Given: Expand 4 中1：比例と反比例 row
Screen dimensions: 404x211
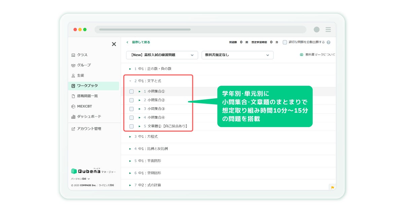Looking at the screenshot, I should click(x=228, y=149).
